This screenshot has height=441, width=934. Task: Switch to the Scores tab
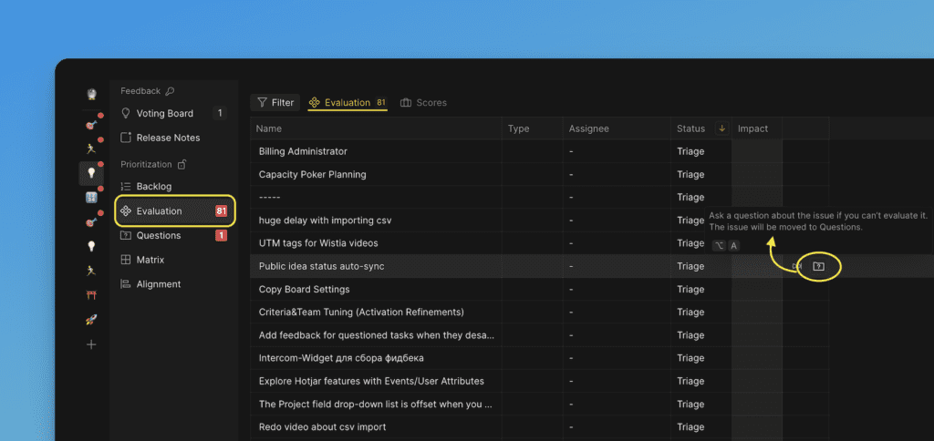pyautogui.click(x=423, y=103)
